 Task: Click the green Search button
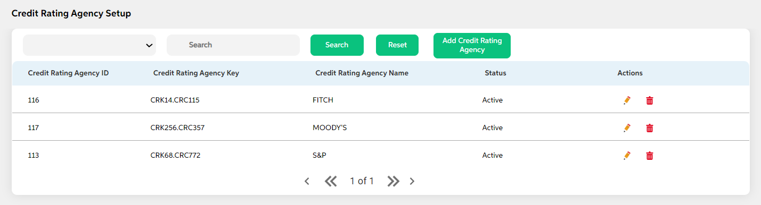click(337, 45)
